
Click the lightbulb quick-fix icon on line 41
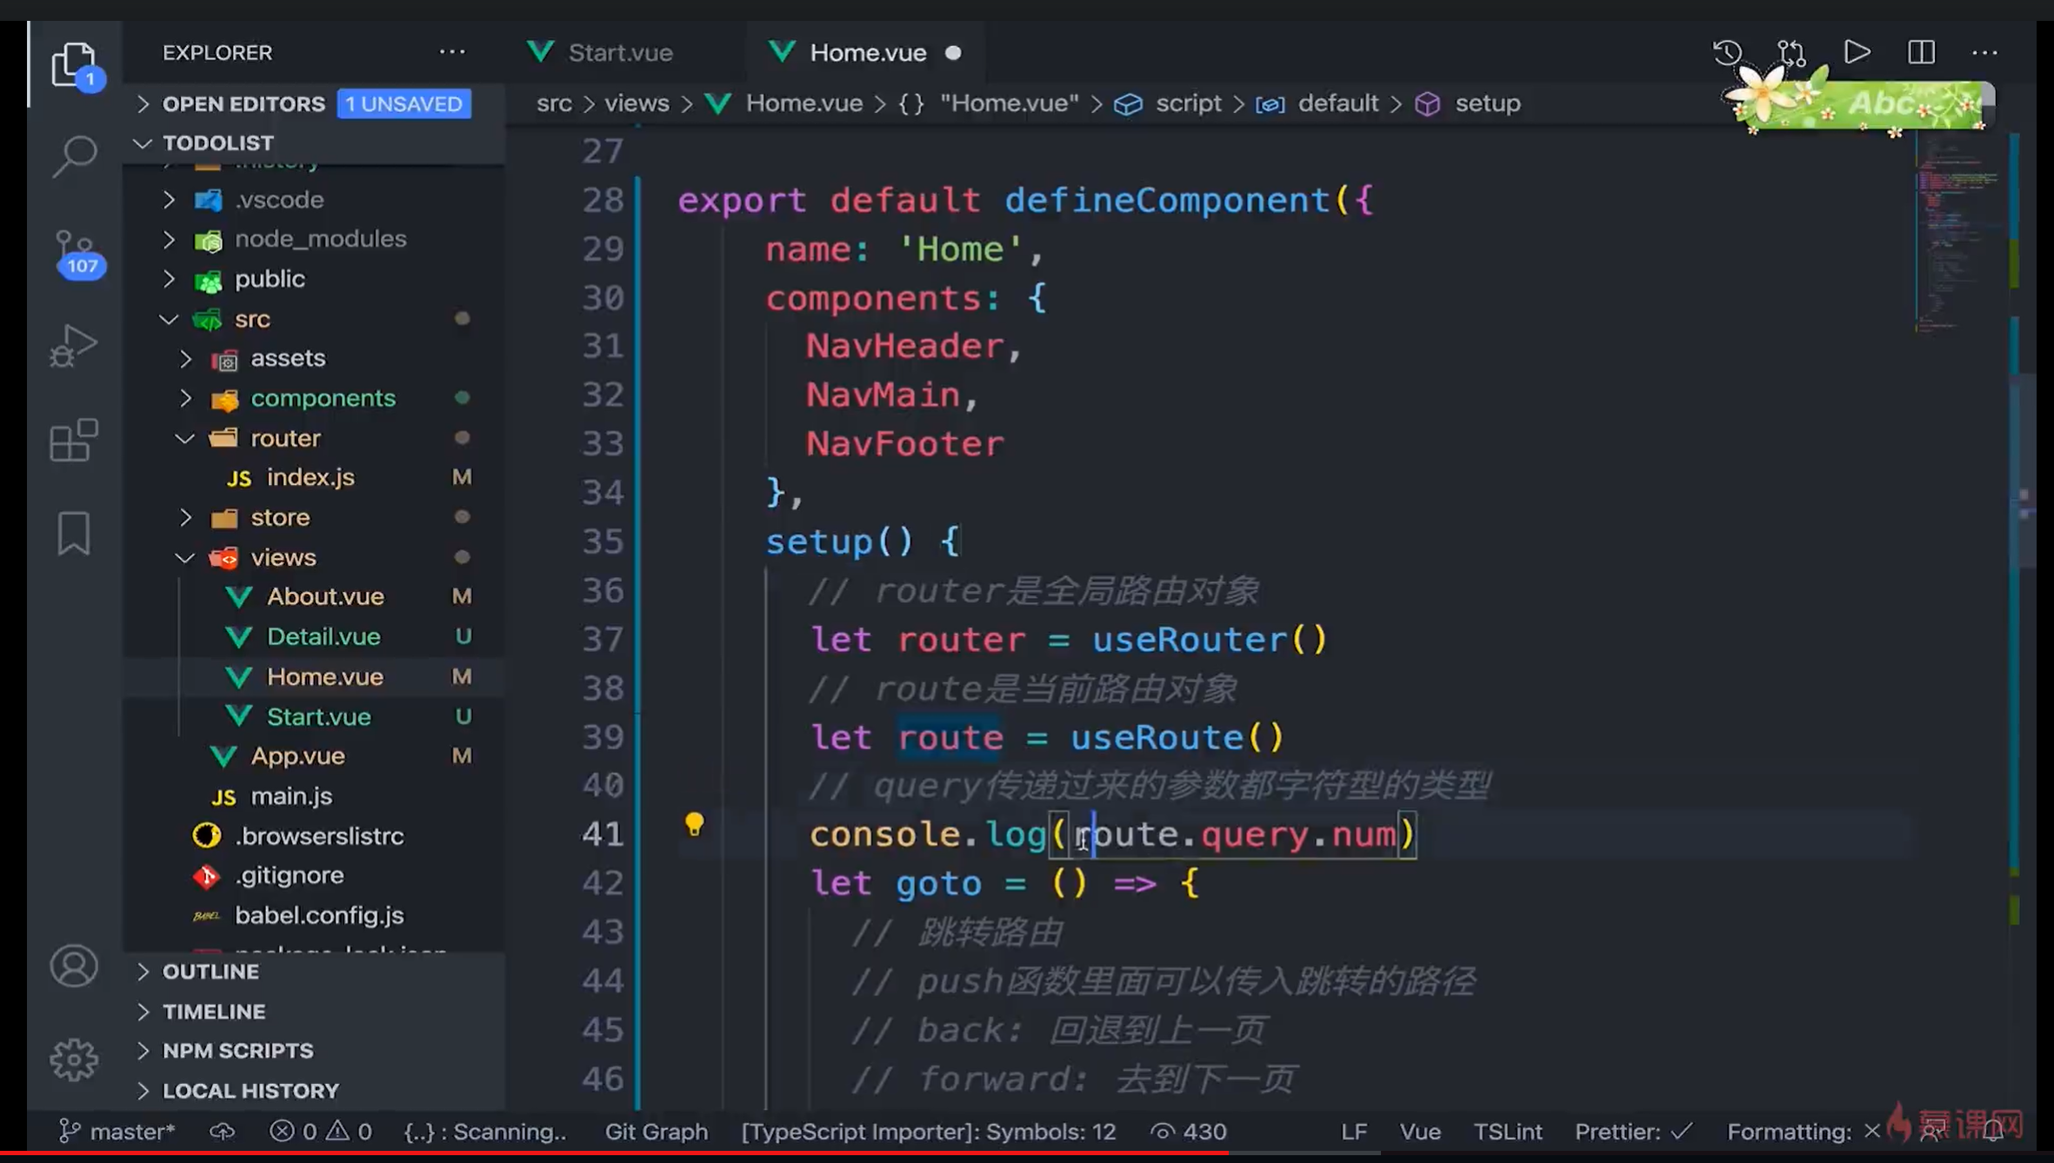tap(694, 824)
